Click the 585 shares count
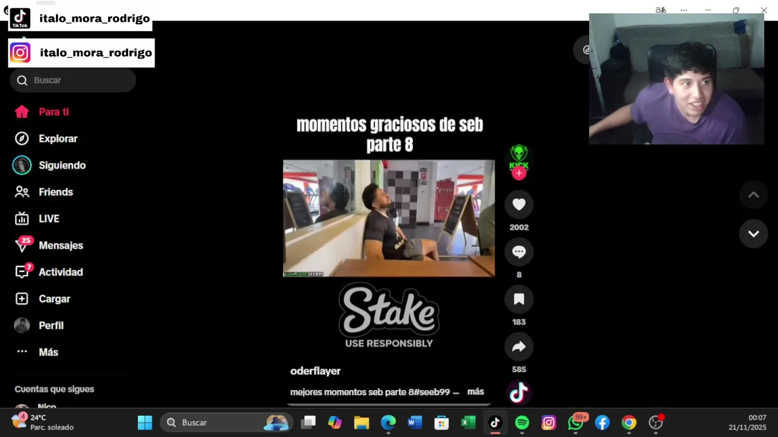 coord(518,369)
